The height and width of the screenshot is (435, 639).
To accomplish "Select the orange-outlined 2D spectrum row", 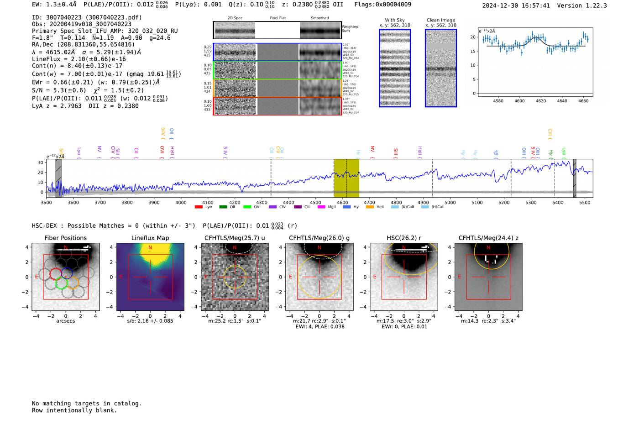I will pyautogui.click(x=278, y=88).
